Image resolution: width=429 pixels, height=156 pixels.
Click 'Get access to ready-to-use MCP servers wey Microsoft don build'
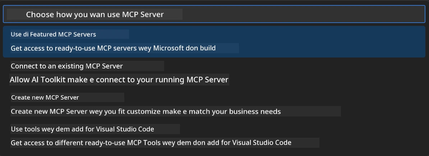pyautogui.click(x=113, y=48)
